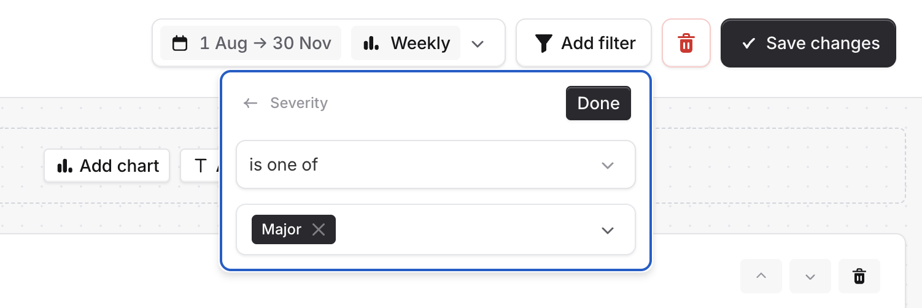This screenshot has width=922, height=308.
Task: Click the Add filter funnel button
Action: click(583, 44)
